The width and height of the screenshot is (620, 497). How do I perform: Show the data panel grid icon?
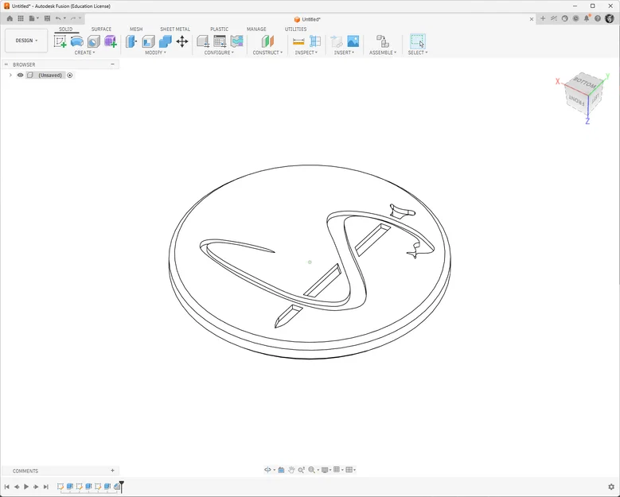tap(21, 18)
